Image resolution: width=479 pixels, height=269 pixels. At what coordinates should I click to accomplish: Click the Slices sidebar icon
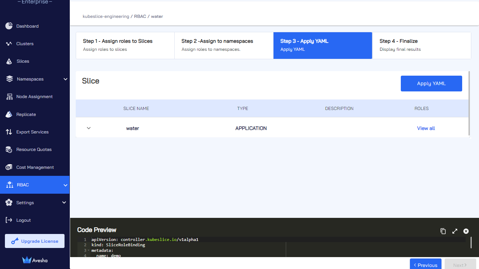pos(9,61)
